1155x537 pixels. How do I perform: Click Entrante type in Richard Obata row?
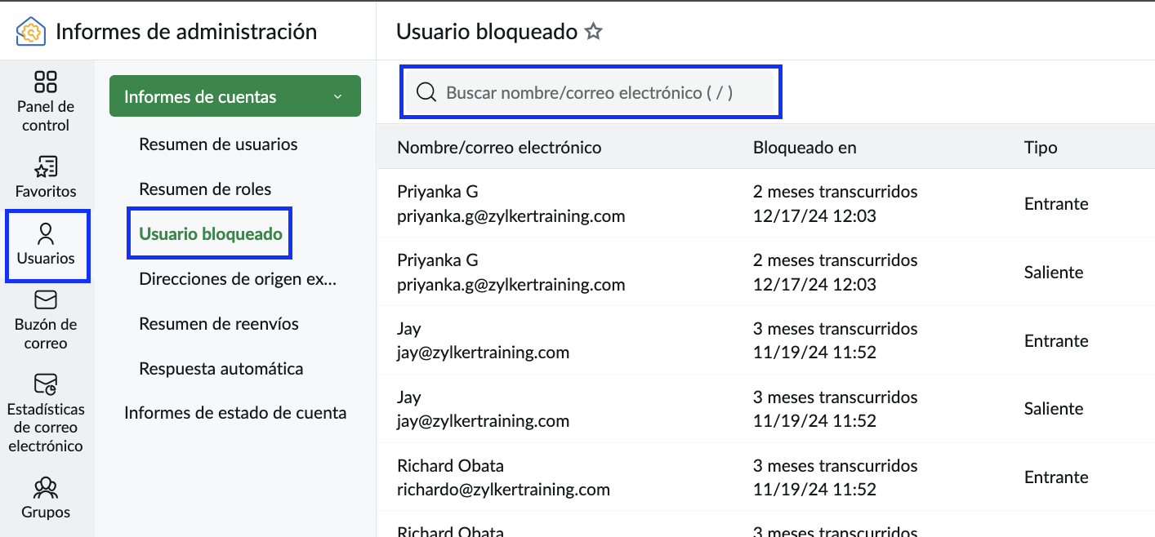click(x=1056, y=477)
